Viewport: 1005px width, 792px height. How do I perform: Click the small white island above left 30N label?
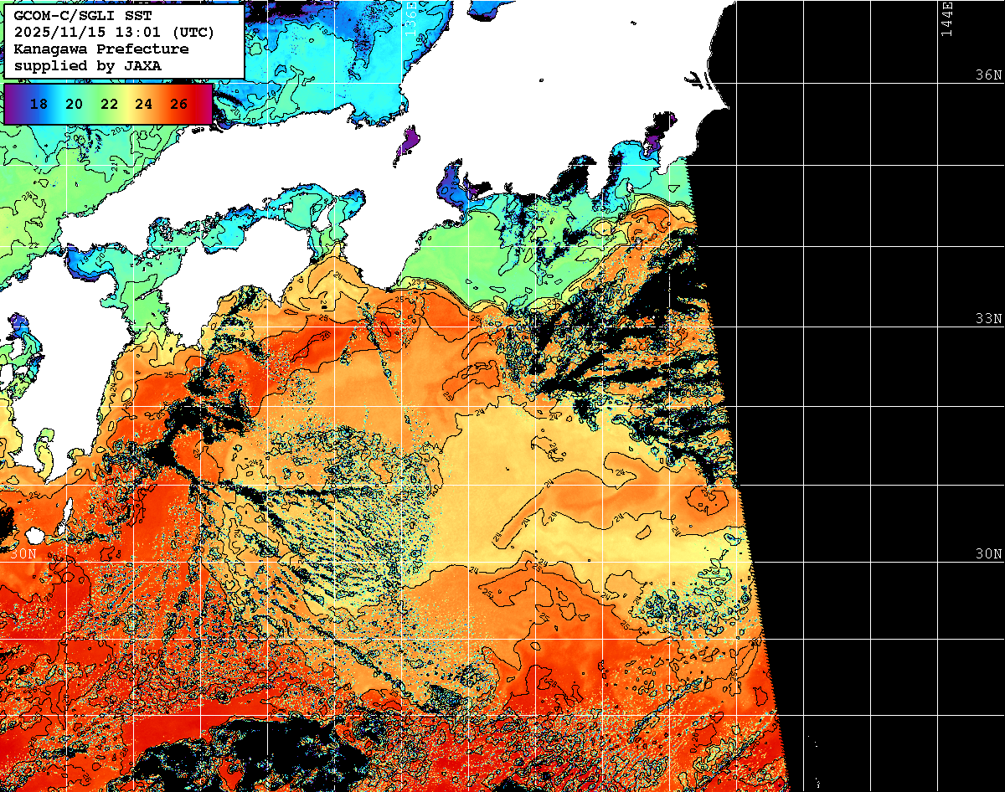(x=34, y=534)
